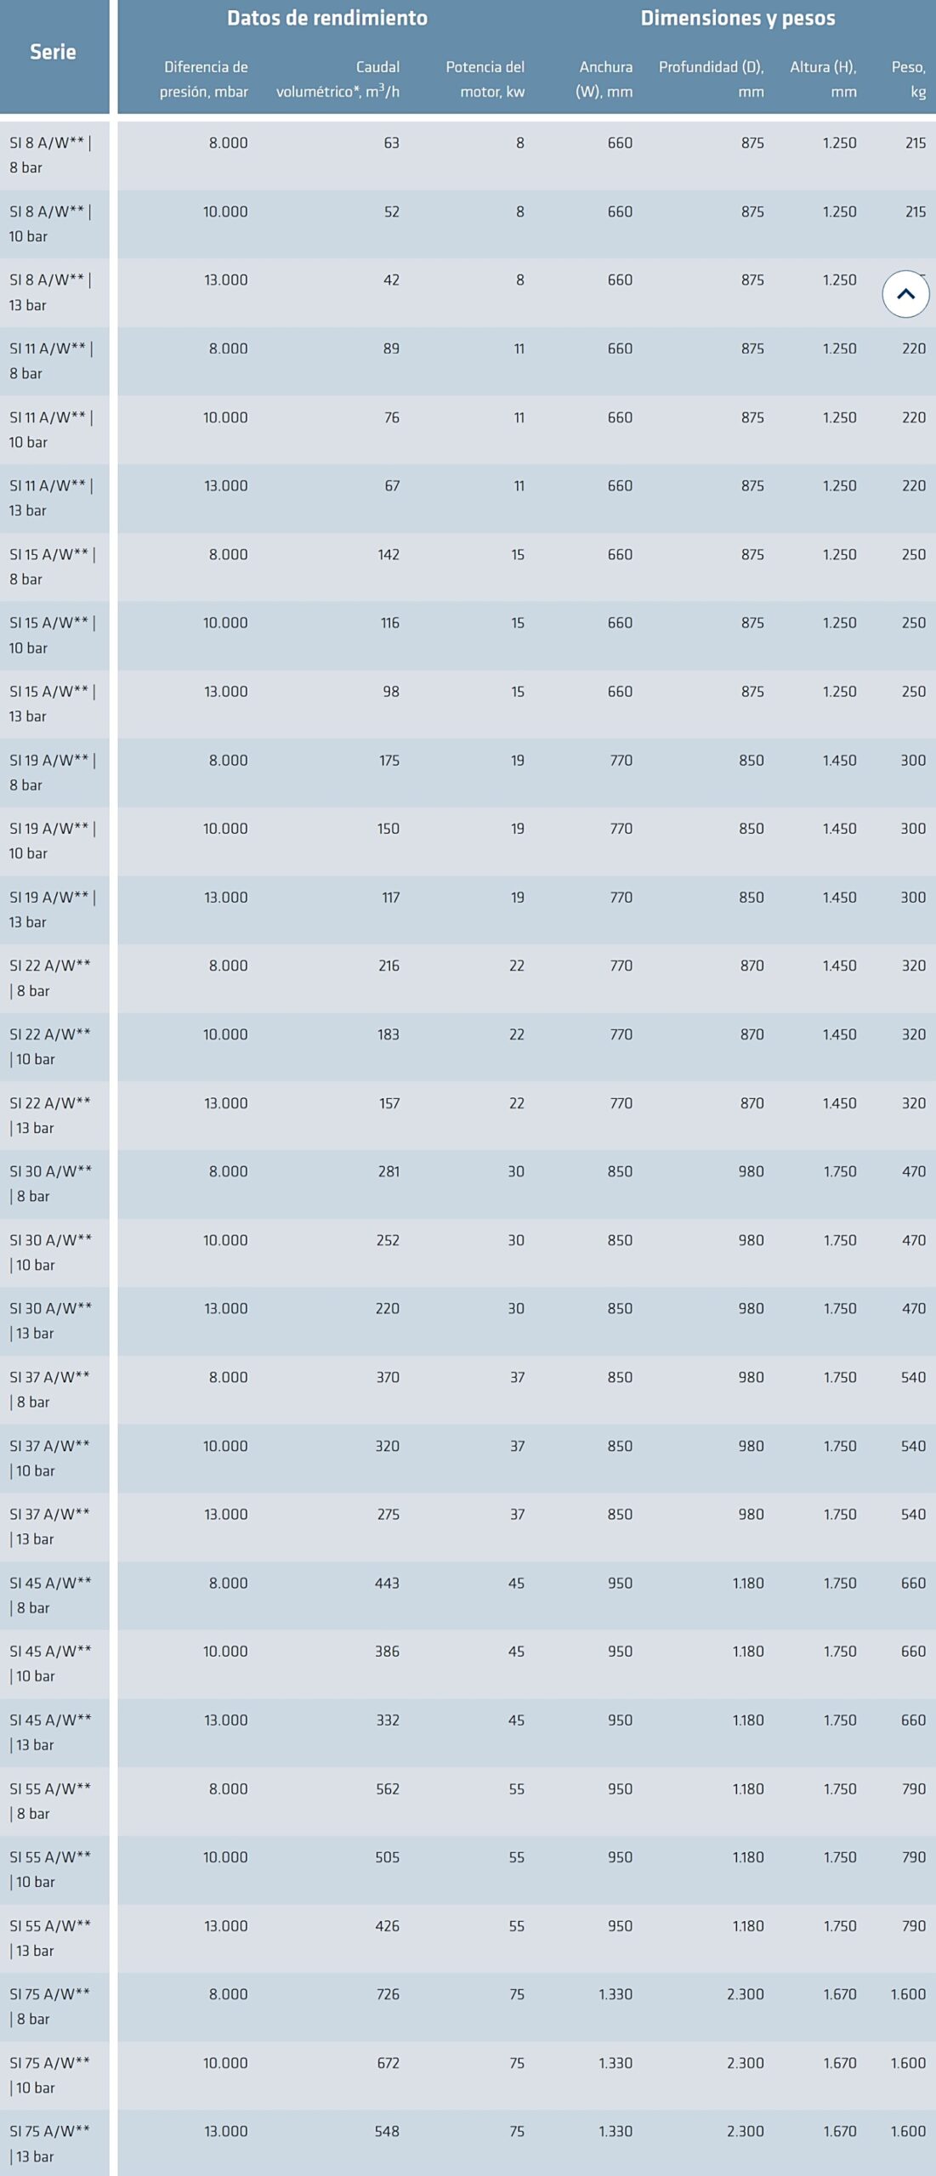Screen dimensions: 936x2176
Task: Click the SI 37 A/W** 8 bar row label
Action: click(49, 1389)
